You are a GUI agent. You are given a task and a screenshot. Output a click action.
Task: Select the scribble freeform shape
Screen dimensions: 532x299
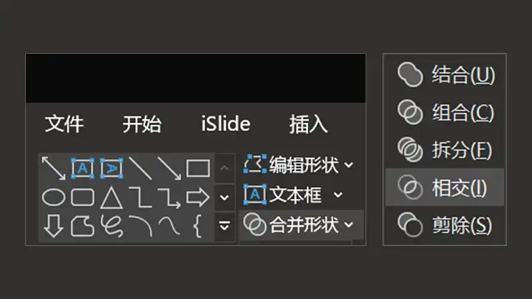point(112,226)
